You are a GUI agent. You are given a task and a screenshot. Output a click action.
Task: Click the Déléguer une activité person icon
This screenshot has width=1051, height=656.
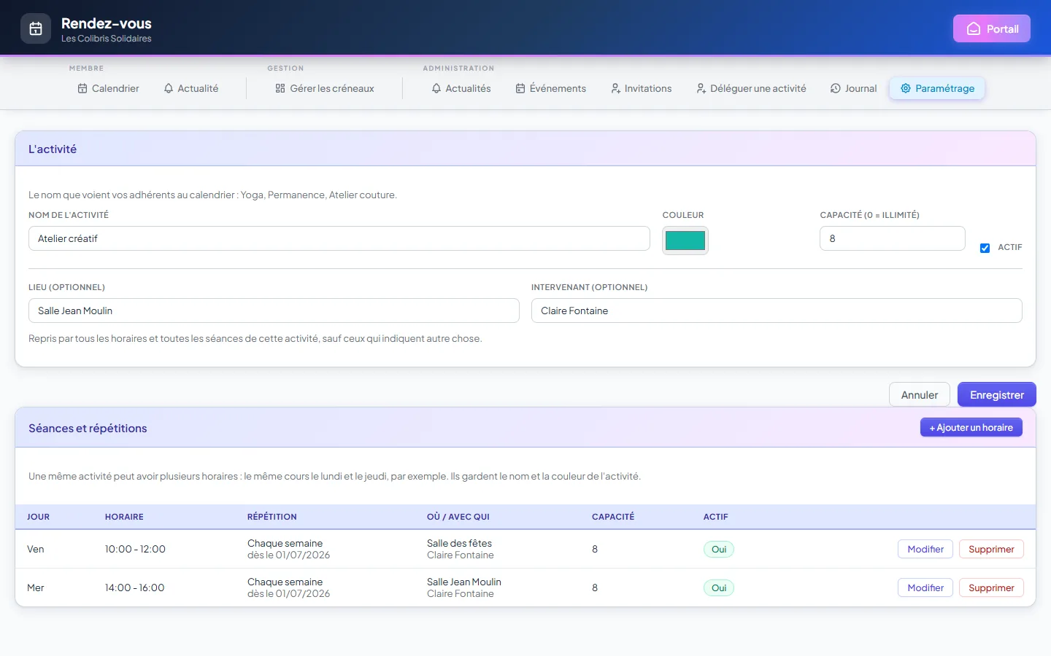pyautogui.click(x=701, y=88)
